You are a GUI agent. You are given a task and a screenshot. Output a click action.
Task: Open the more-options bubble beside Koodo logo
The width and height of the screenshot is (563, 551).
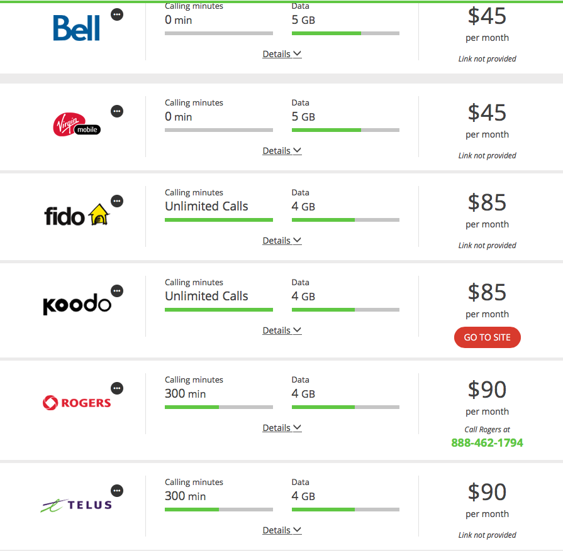pos(117,291)
